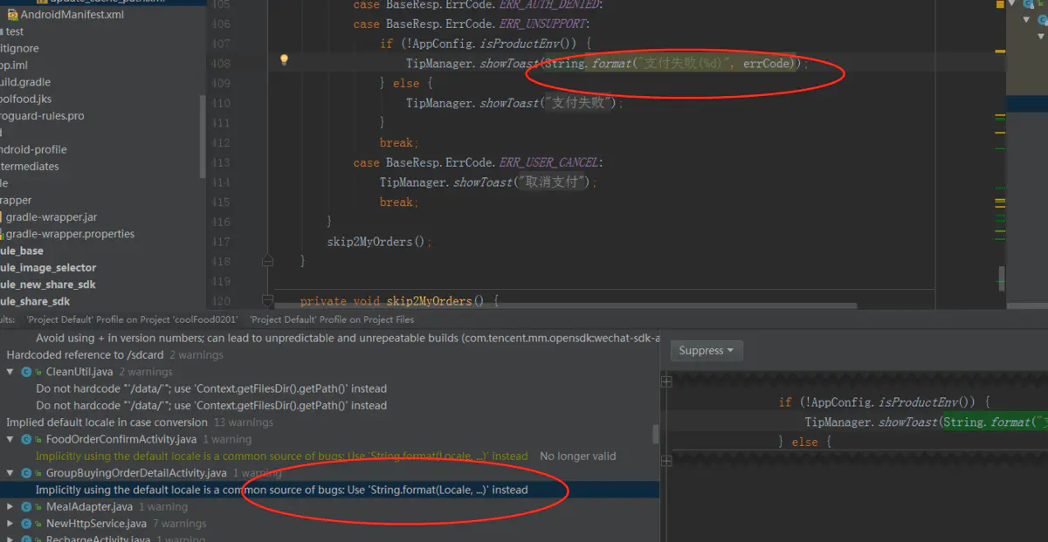Expand the upper folded region in preview pane

pyautogui.click(x=666, y=381)
